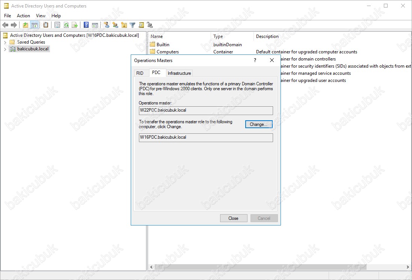Click the builtinDomain type cell

point(228,45)
